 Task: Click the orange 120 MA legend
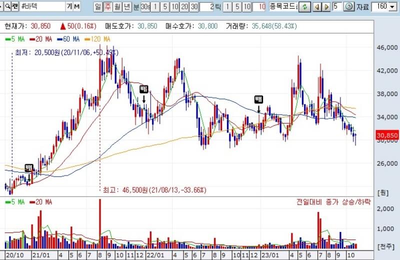(x=97, y=39)
